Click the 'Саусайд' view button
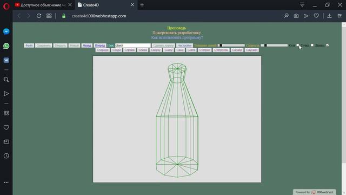The width and height of the screenshot is (346, 195). click(x=251, y=50)
